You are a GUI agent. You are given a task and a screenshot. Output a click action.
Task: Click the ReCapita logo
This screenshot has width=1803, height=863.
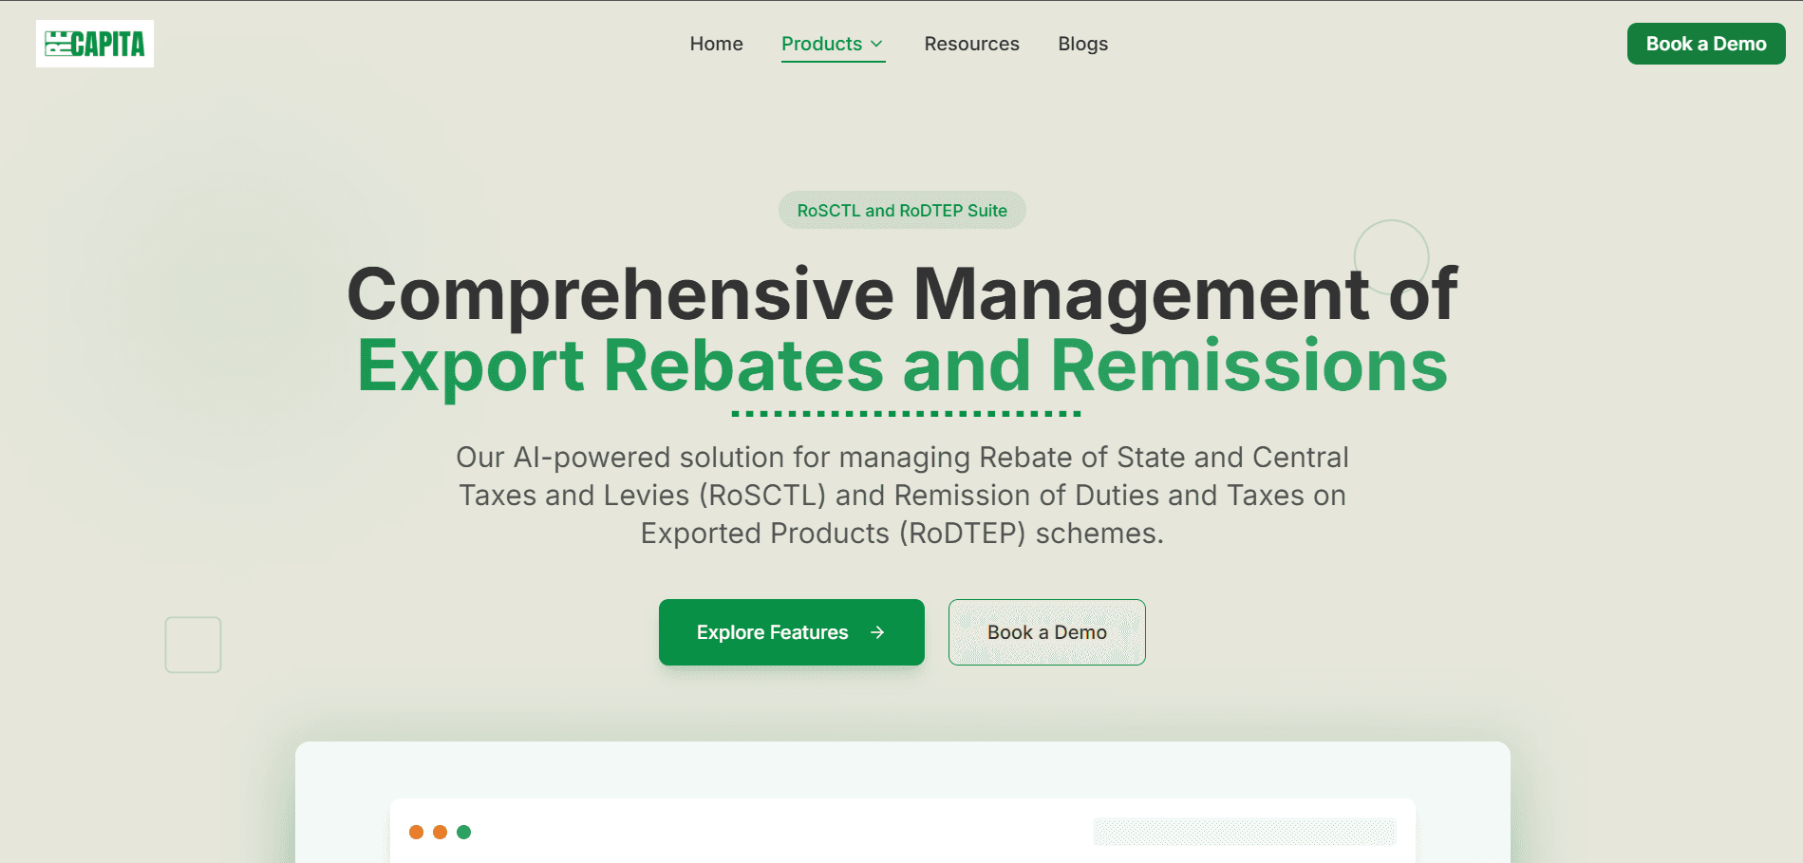95,44
